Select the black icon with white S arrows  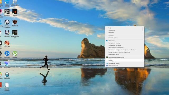[7, 12]
